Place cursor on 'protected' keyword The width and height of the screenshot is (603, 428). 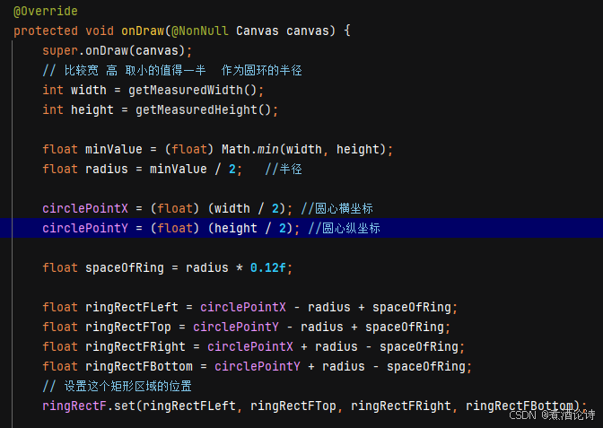(46, 31)
